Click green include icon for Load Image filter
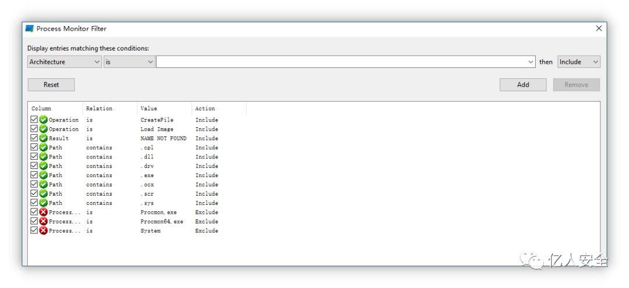629x288 pixels. pos(43,129)
